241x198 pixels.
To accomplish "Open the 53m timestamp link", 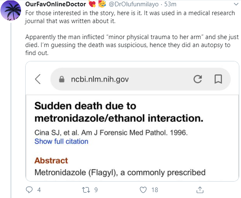I will tap(170, 4).
